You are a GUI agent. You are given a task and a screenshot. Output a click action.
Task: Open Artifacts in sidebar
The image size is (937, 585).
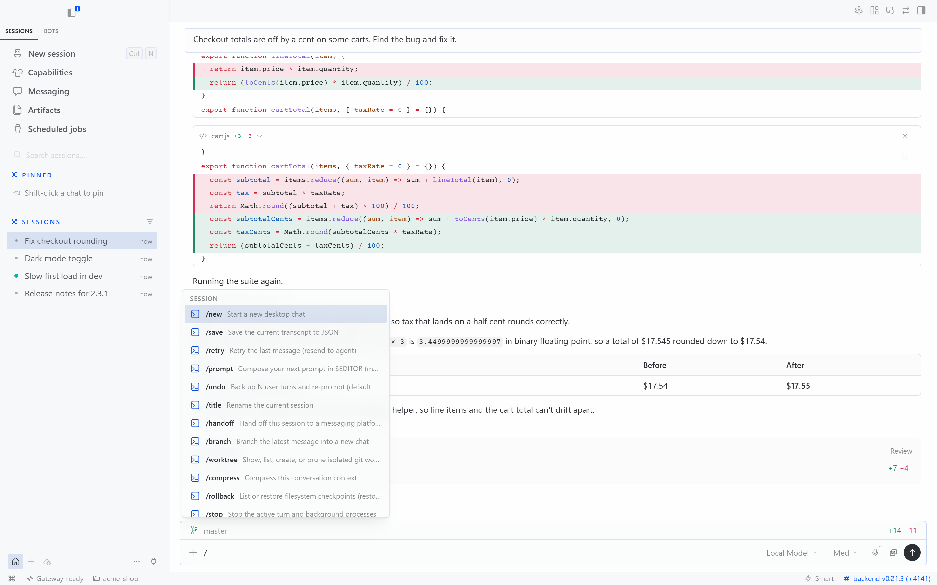84,110
